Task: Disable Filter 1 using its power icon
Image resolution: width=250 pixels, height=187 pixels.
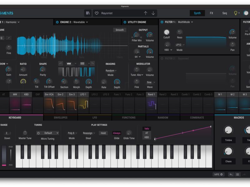Action: [x=162, y=22]
